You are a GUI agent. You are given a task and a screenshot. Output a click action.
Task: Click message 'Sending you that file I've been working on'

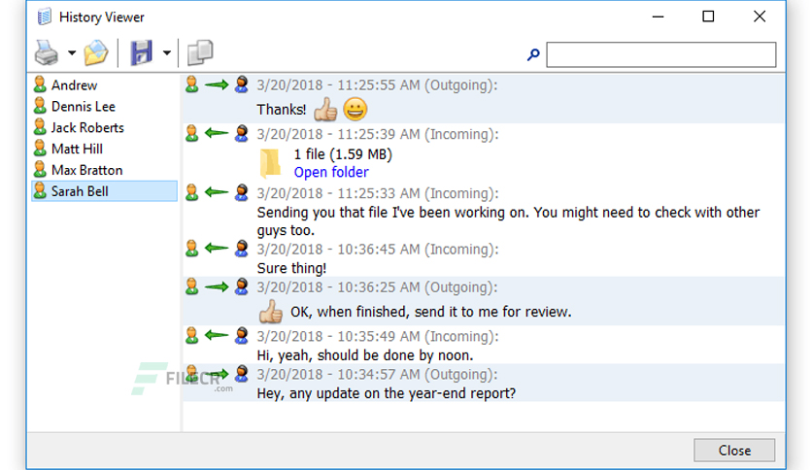508,221
